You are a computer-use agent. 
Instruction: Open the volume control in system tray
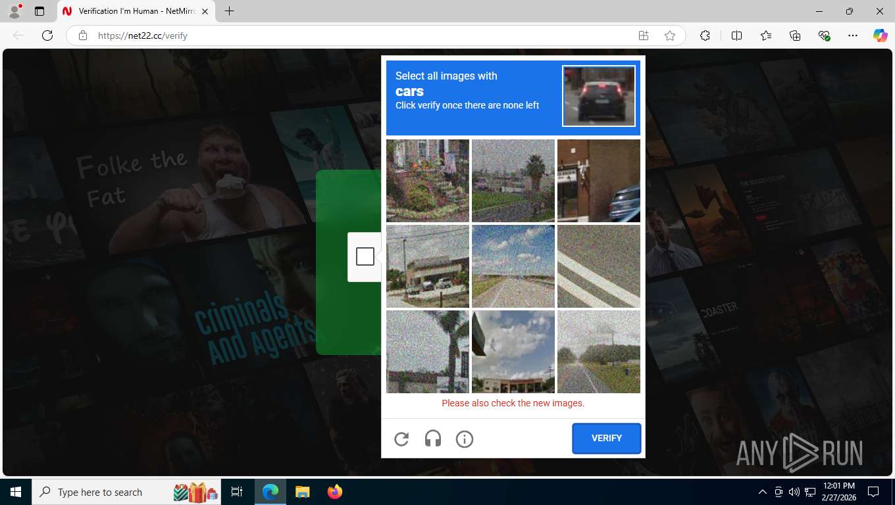point(794,492)
